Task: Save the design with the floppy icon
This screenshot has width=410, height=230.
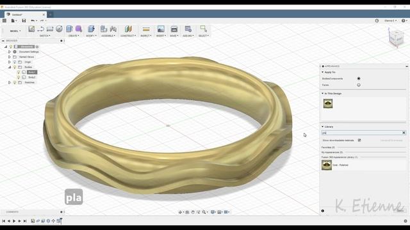Action: click(x=24, y=20)
